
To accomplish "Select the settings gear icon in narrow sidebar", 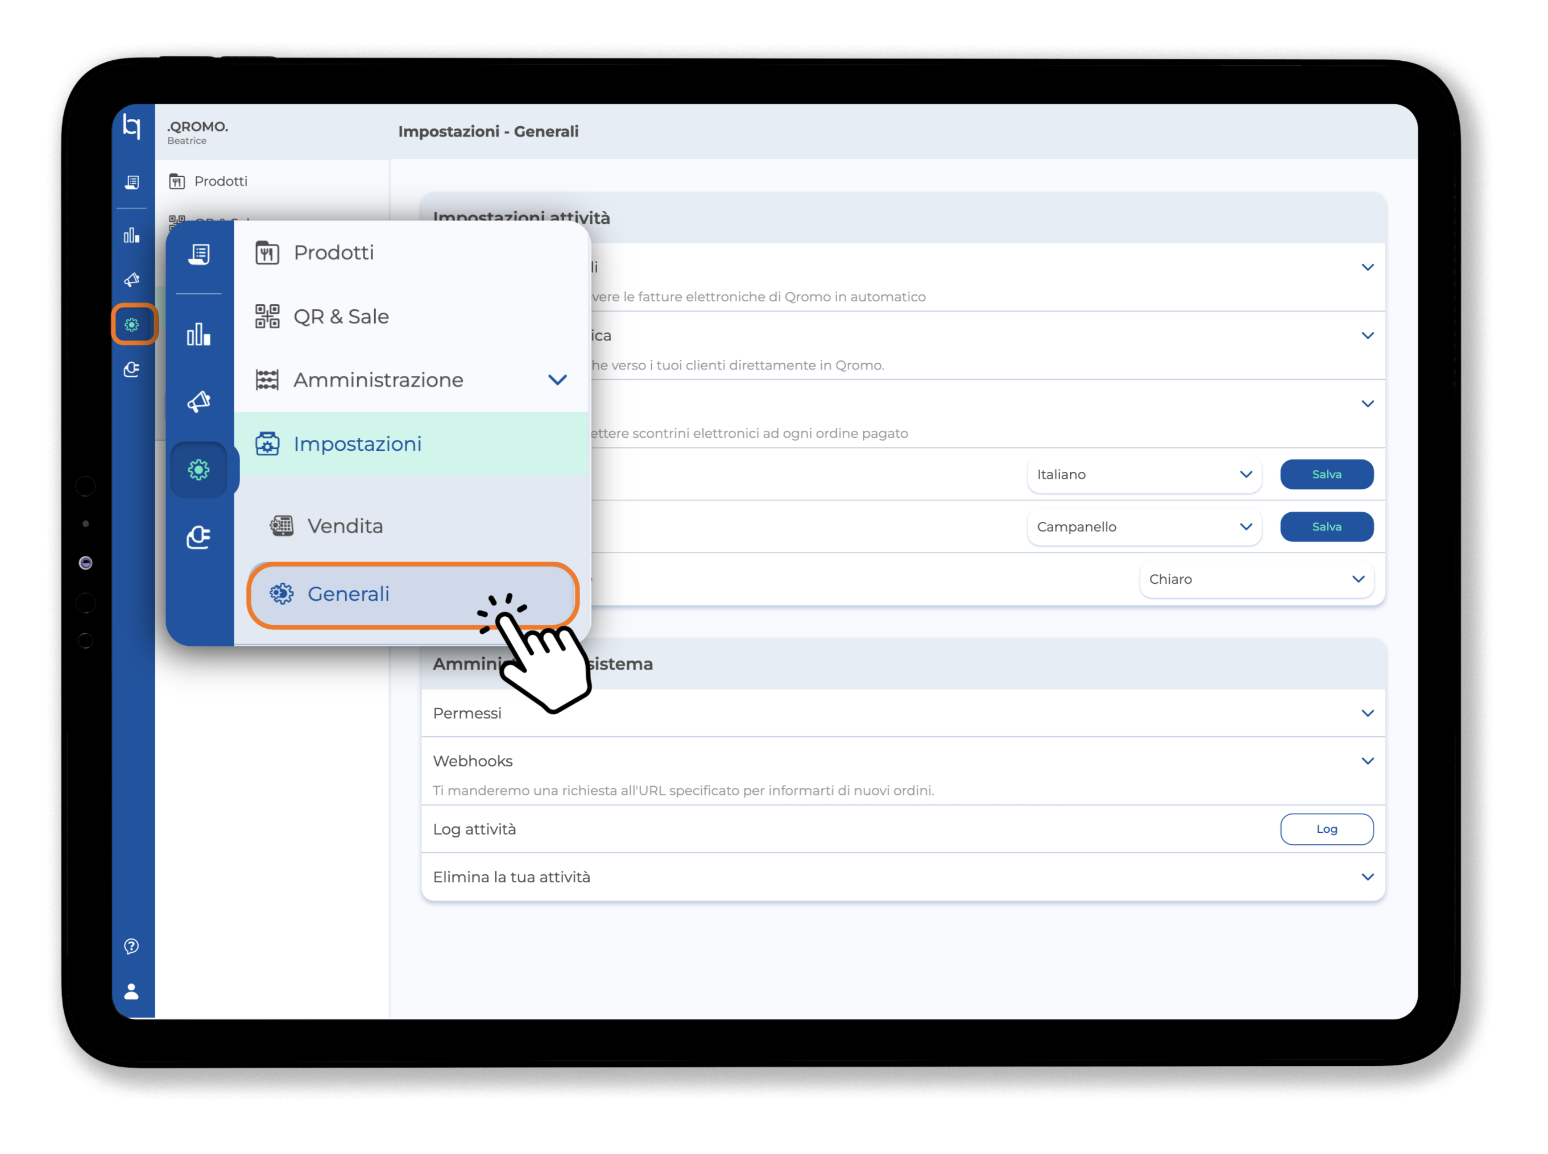I will click(x=132, y=325).
